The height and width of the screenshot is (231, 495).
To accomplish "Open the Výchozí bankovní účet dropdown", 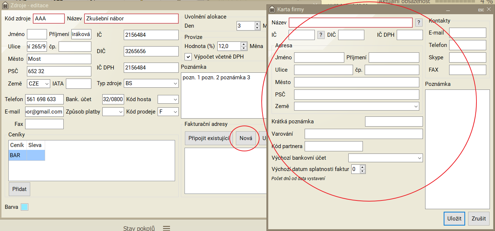I will click(385, 158).
